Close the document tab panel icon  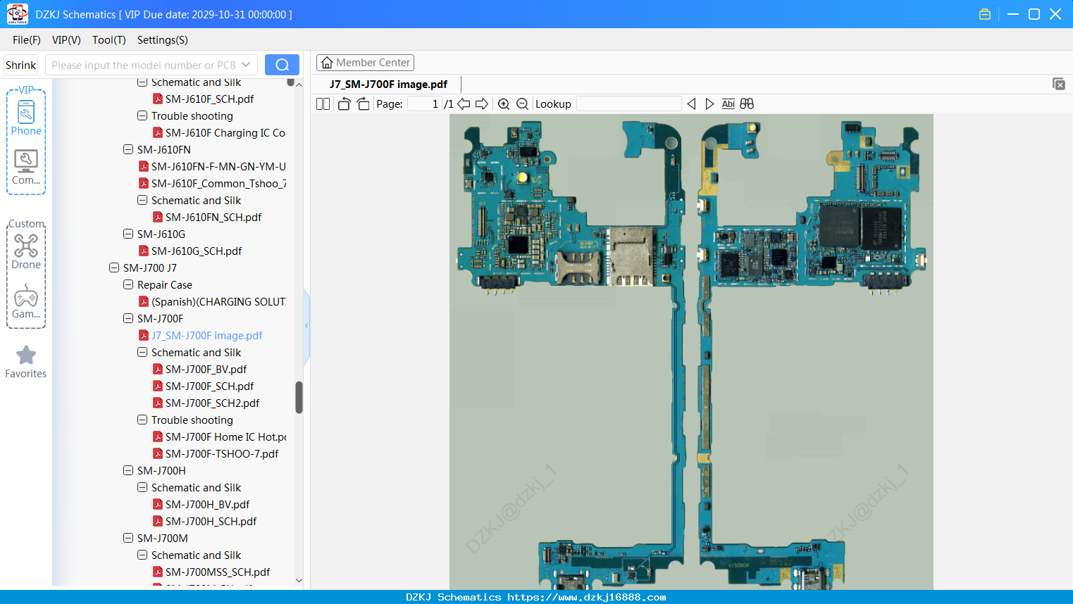[x=1058, y=84]
